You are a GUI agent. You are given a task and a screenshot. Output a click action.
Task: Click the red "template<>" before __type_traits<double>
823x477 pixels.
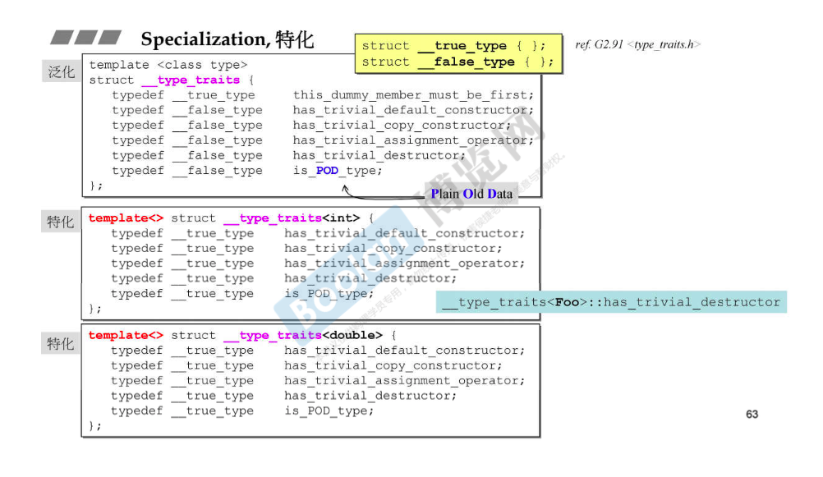(126, 335)
